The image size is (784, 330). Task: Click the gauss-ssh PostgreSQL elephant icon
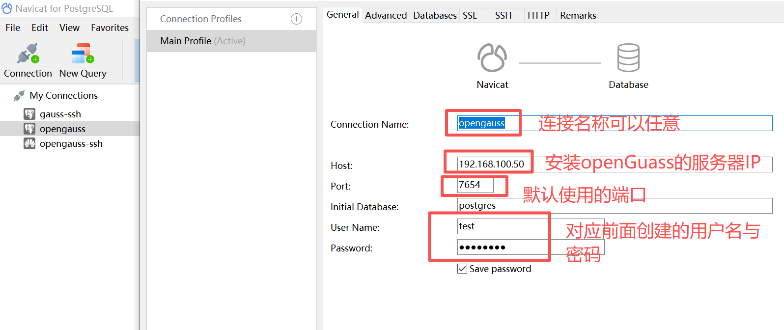point(29,114)
